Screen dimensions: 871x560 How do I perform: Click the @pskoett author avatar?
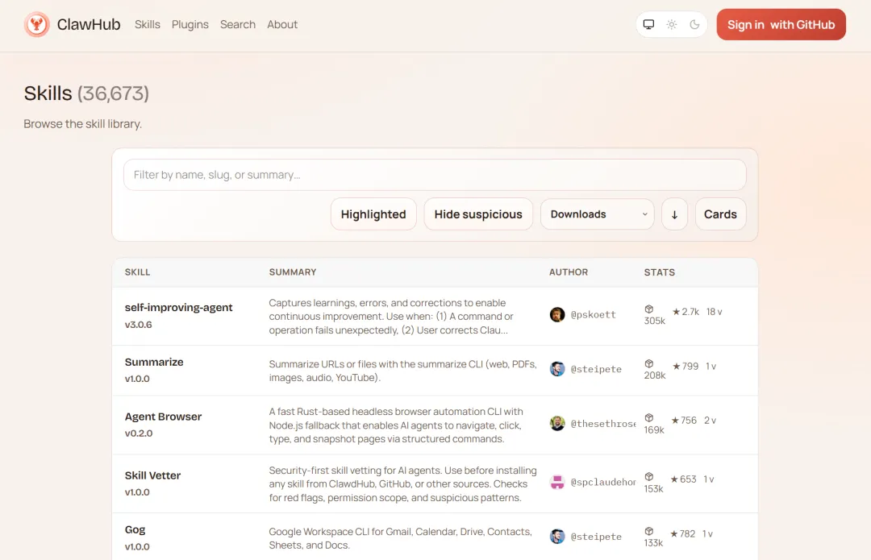pyautogui.click(x=557, y=314)
